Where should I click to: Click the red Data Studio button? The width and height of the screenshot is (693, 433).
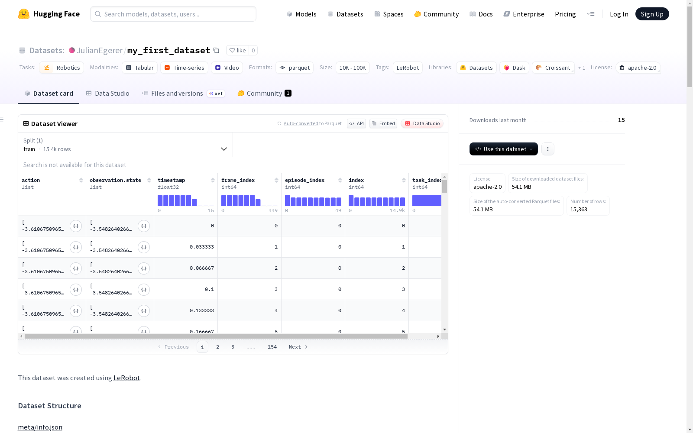pyautogui.click(x=422, y=123)
